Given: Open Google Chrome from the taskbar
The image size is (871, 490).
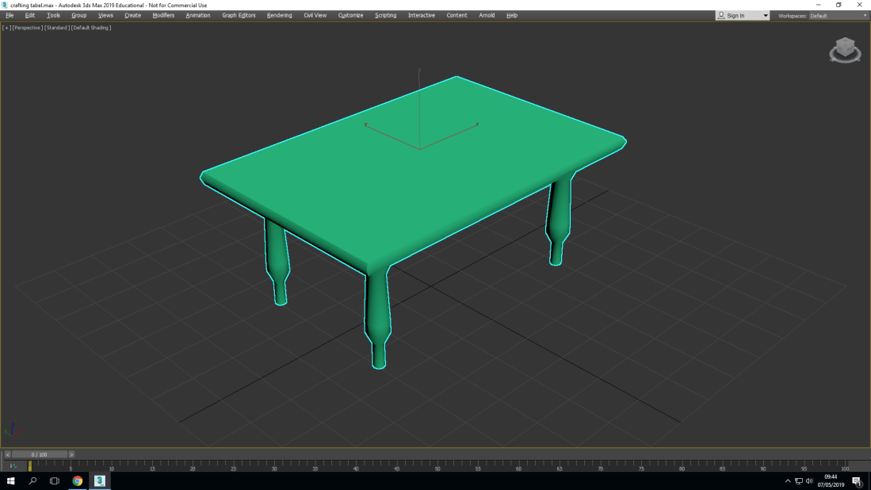Looking at the screenshot, I should click(78, 480).
